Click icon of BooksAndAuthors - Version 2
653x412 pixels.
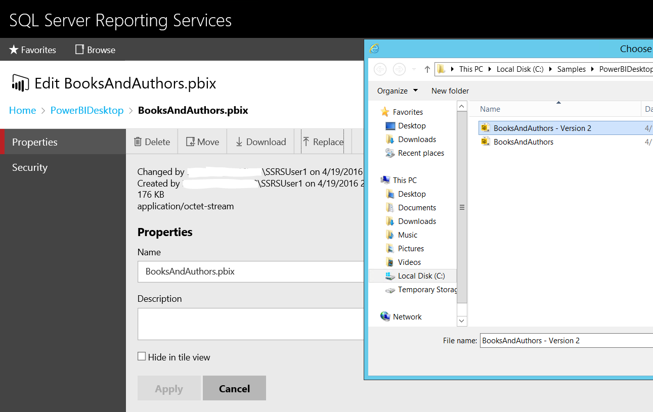pyautogui.click(x=485, y=128)
